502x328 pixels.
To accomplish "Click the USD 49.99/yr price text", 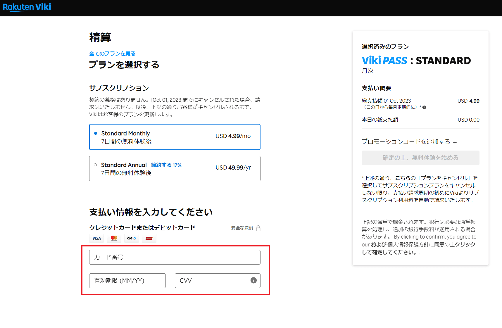I will (233, 168).
